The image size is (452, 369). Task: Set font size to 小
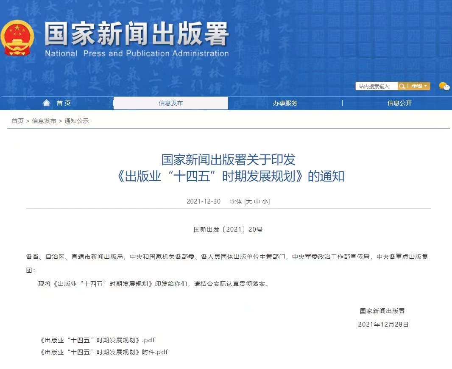[265, 201]
